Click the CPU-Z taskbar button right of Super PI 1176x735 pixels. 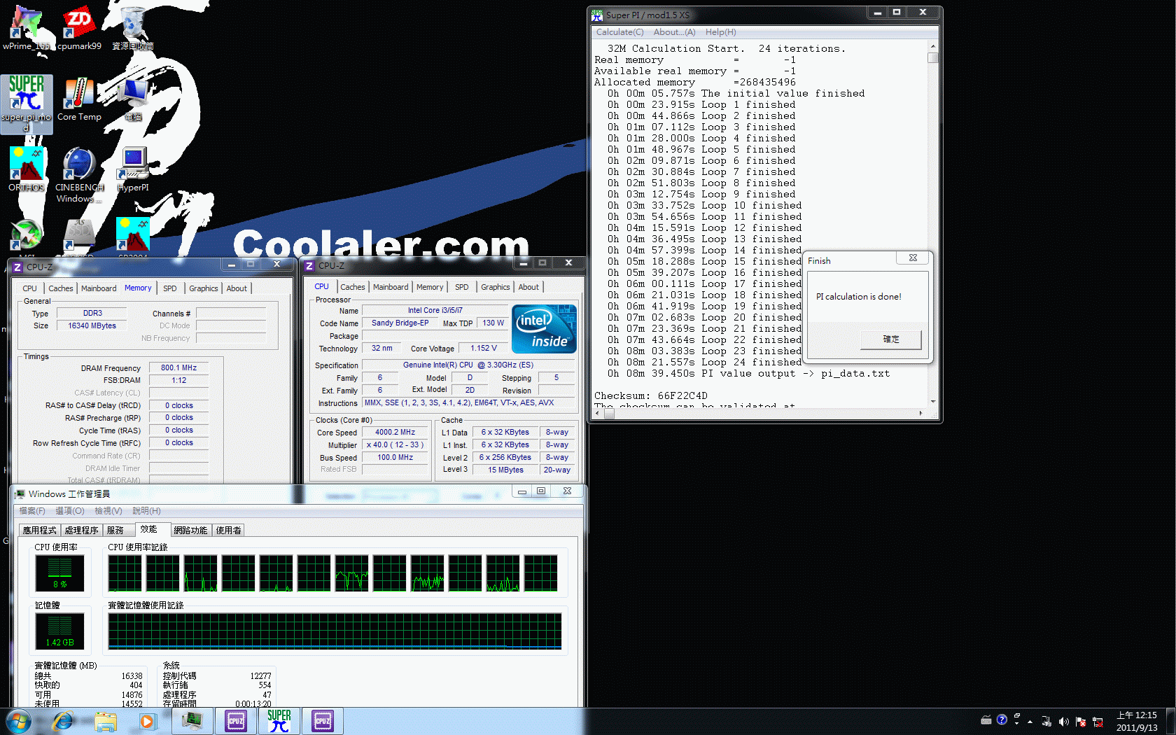(323, 721)
